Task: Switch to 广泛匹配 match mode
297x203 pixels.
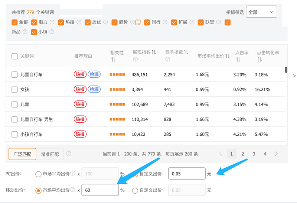Action: coord(22,154)
